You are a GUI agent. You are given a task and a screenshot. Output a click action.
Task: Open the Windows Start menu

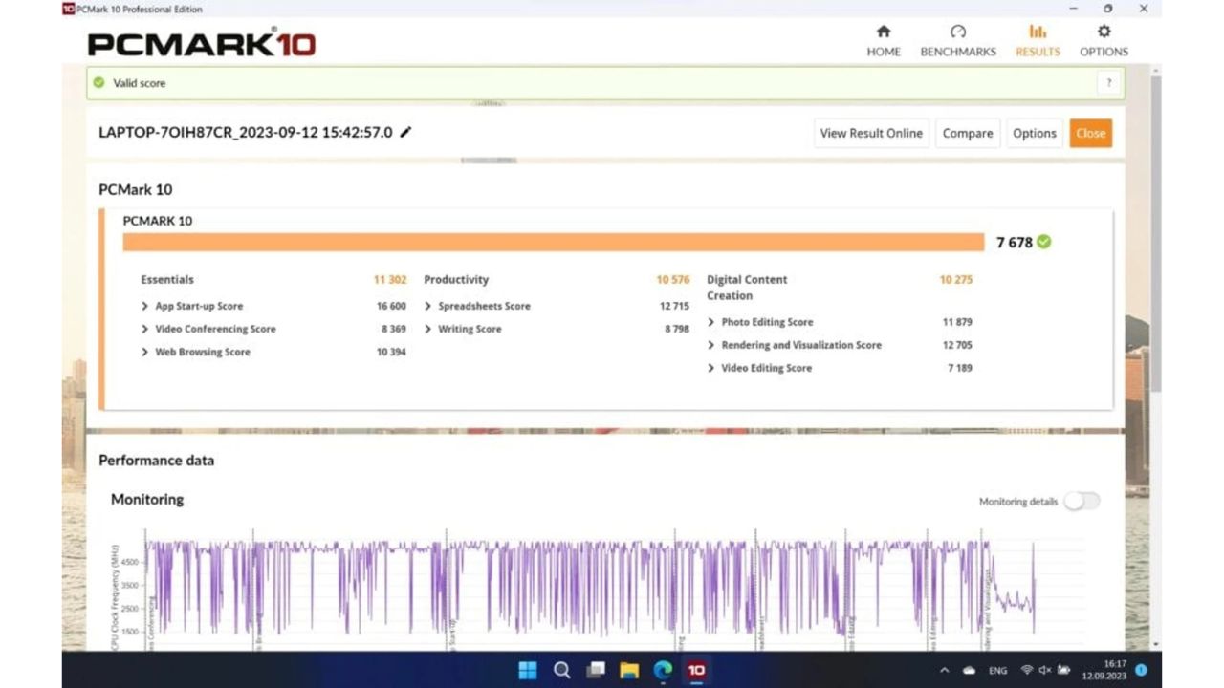point(527,670)
